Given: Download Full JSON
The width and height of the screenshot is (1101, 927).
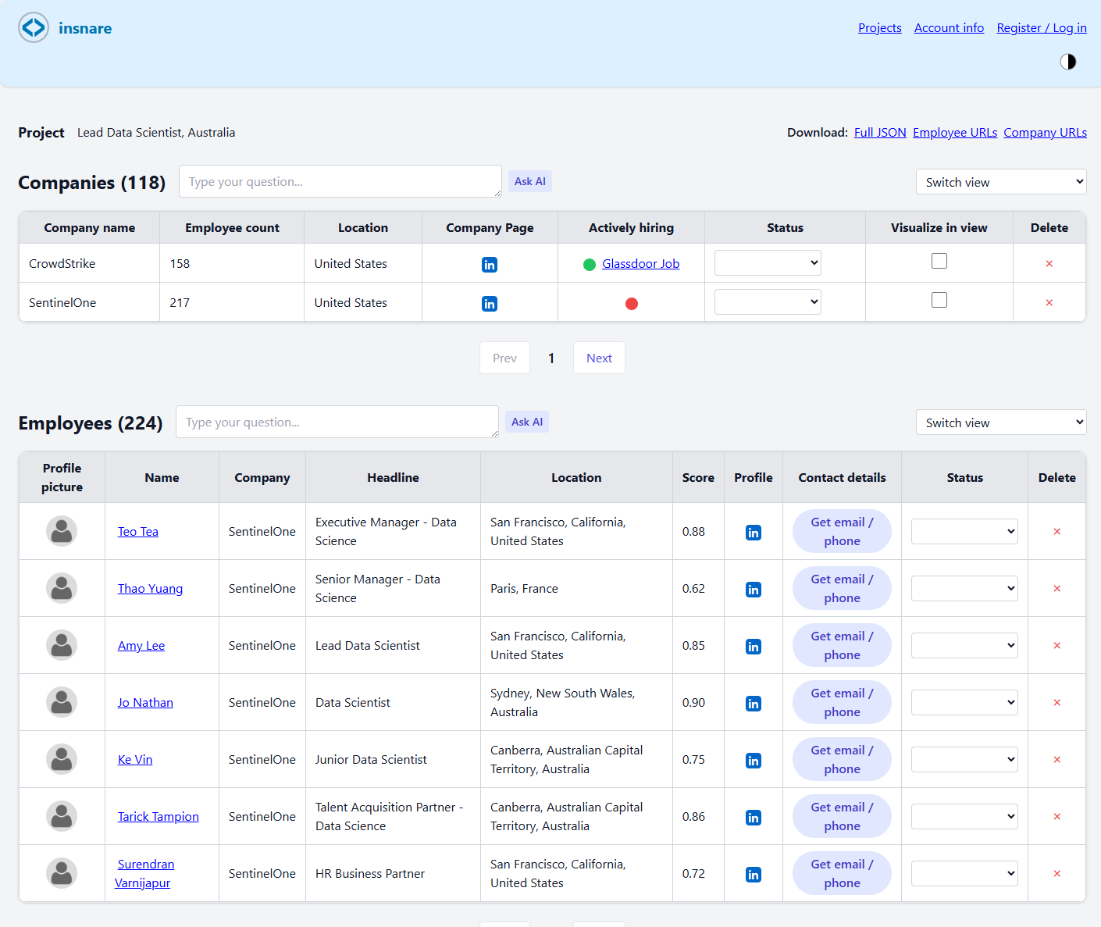Looking at the screenshot, I should (880, 133).
